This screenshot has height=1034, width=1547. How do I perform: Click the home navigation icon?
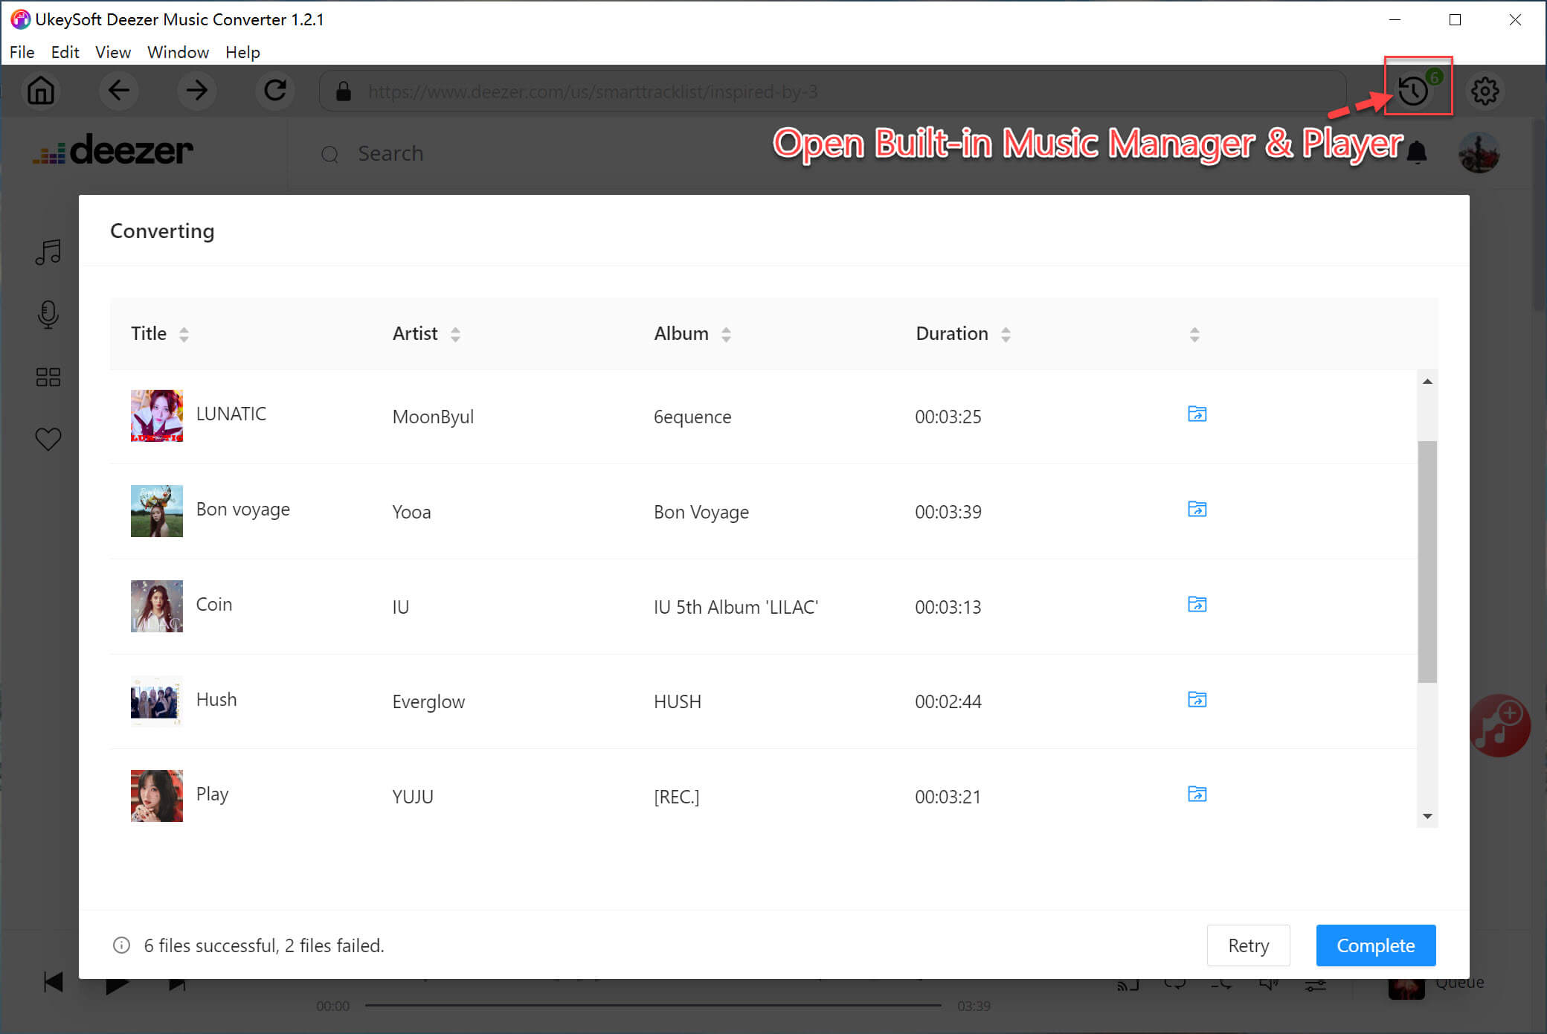[x=42, y=91]
